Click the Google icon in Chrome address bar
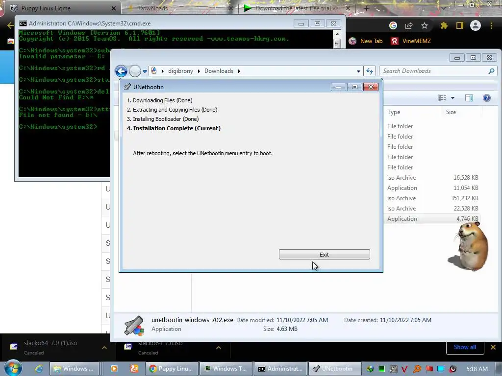Screen dimensions: 502x376 point(393,25)
